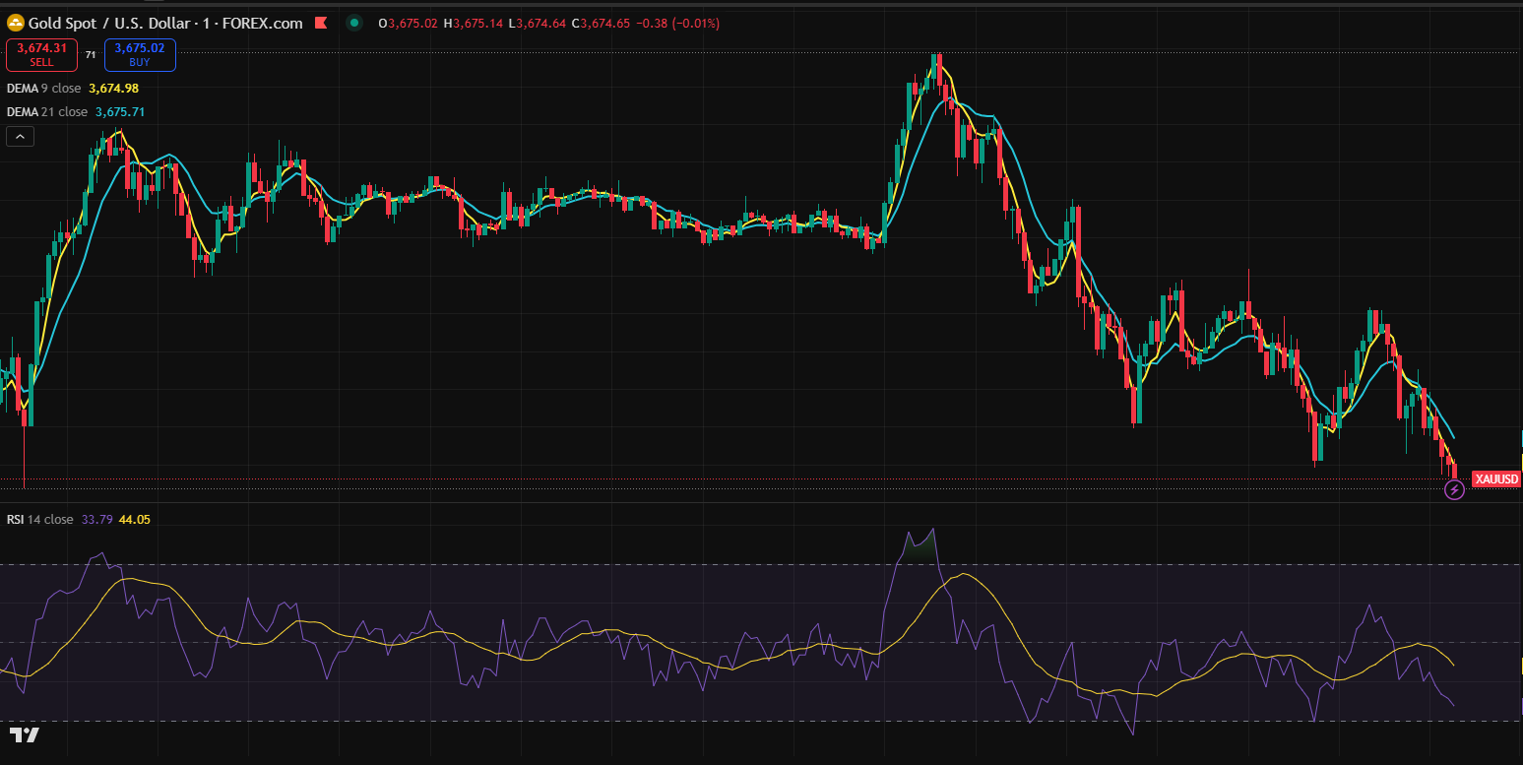The height and width of the screenshot is (765, 1523).
Task: Click the green market status dot
Action: (354, 23)
